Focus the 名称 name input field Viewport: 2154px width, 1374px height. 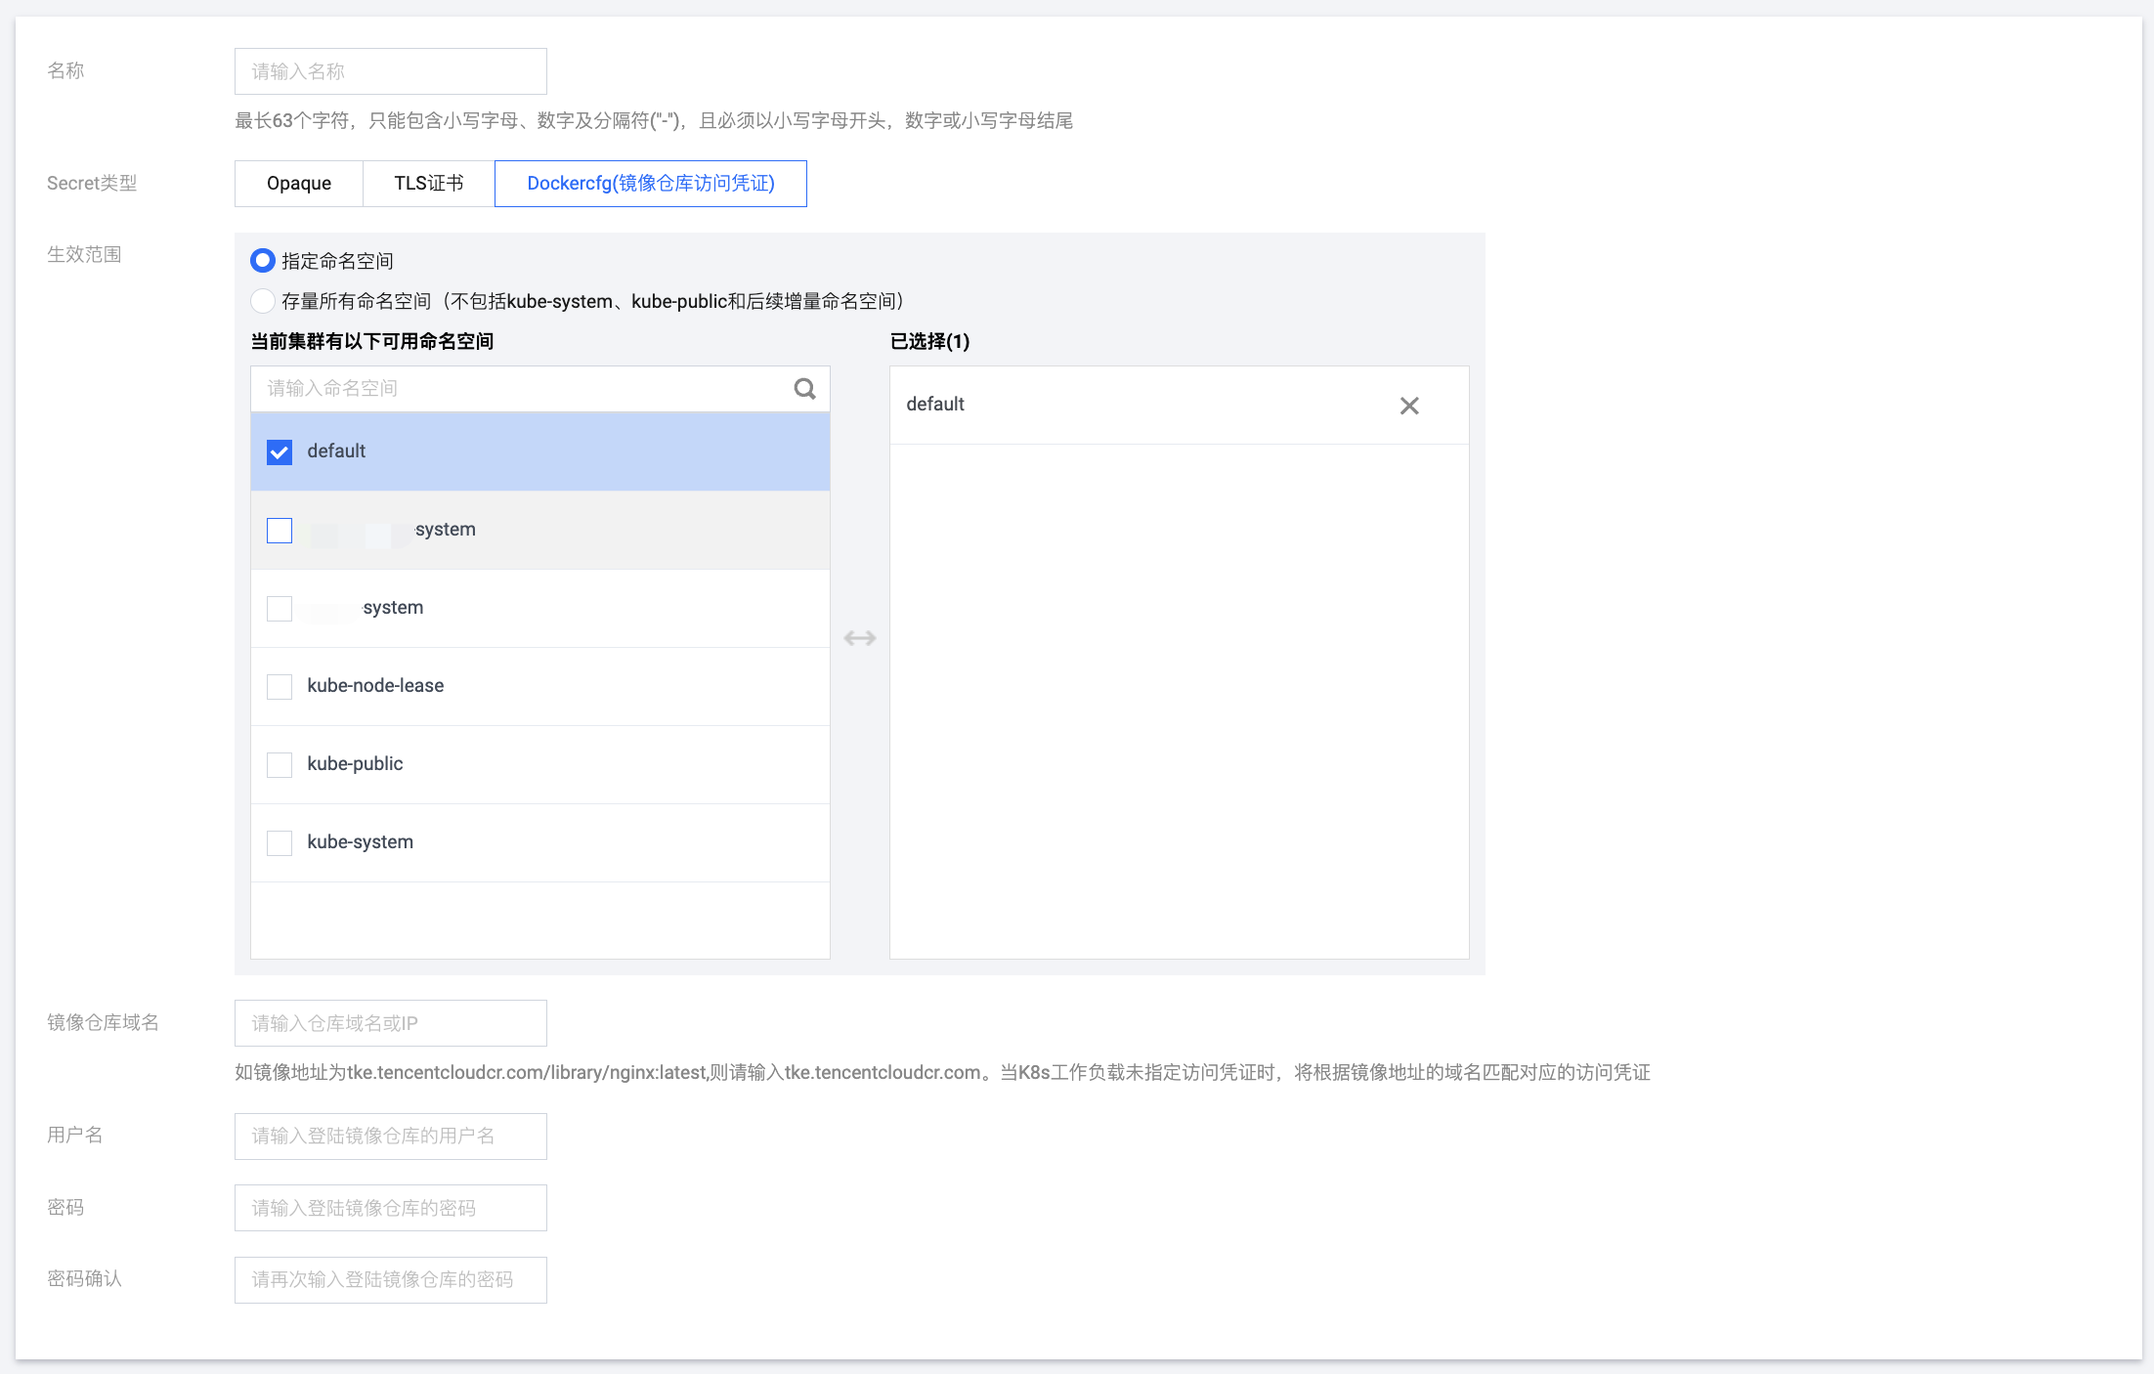(391, 71)
